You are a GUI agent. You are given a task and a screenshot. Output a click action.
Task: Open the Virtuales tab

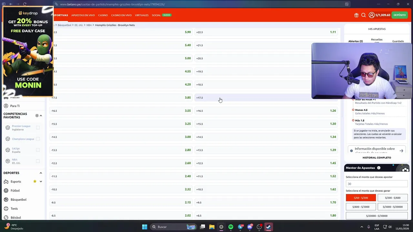142,15
